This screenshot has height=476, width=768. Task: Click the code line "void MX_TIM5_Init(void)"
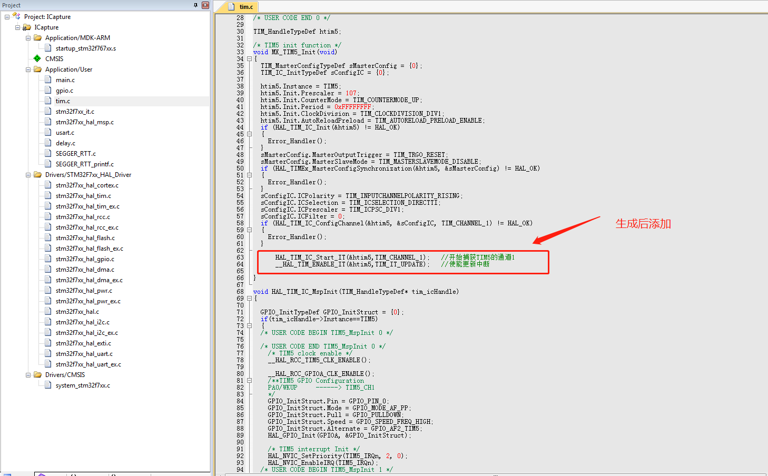pyautogui.click(x=295, y=52)
